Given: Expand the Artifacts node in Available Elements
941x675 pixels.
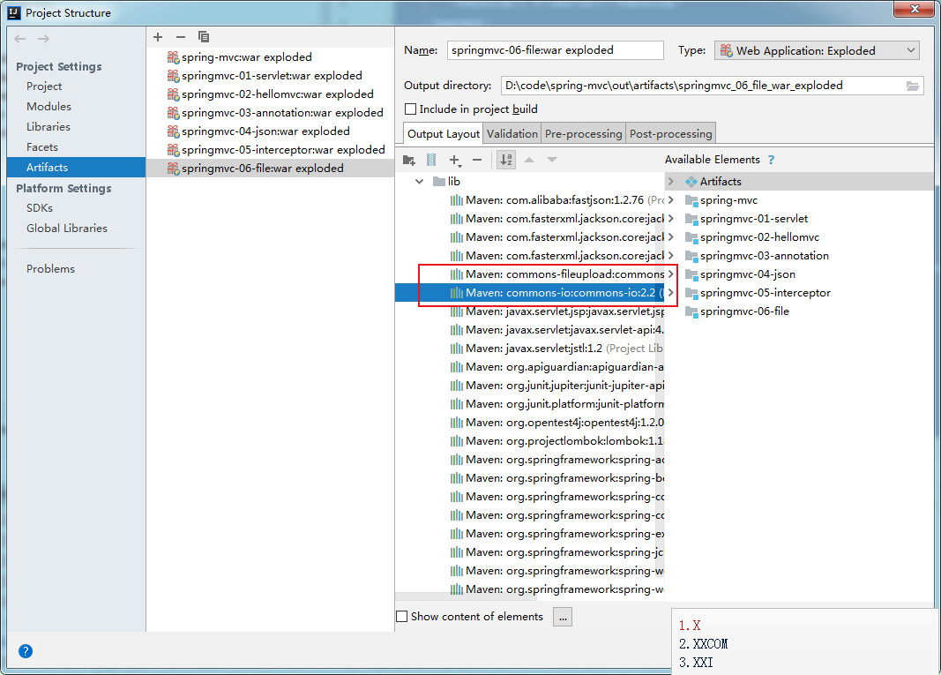Looking at the screenshot, I should pos(671,182).
